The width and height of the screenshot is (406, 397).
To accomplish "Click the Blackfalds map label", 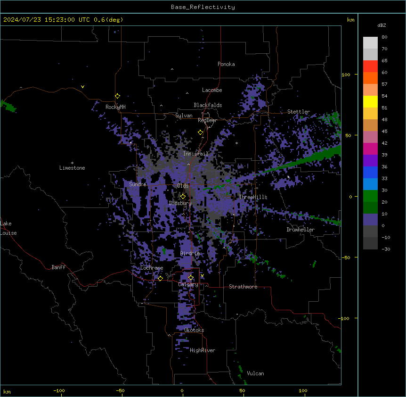I will pyautogui.click(x=208, y=105).
